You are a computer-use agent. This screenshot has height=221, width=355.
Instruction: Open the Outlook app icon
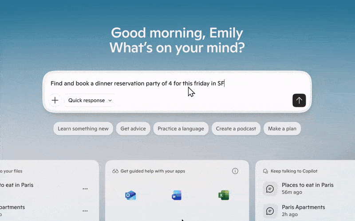(130, 195)
